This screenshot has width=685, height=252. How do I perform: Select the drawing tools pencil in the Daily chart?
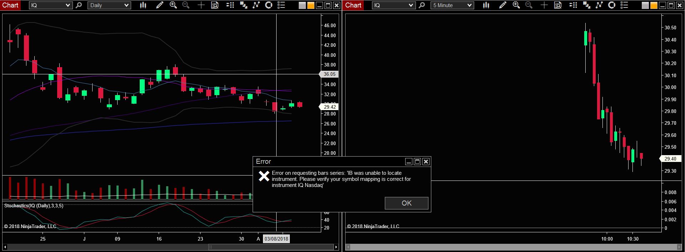pos(159,5)
